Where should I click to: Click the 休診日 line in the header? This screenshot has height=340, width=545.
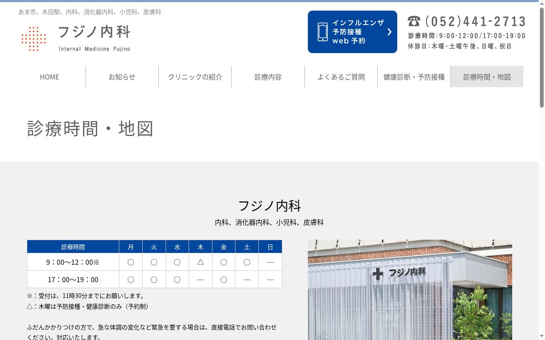(460, 46)
